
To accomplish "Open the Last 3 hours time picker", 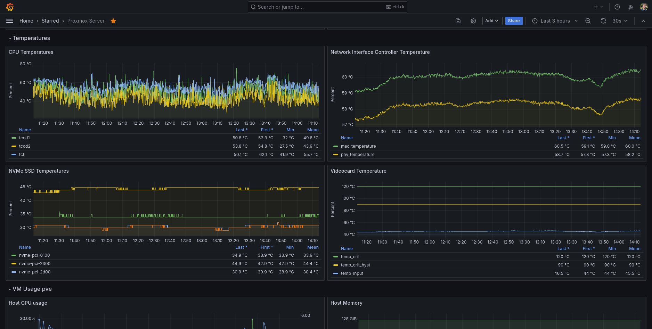I will click(555, 21).
